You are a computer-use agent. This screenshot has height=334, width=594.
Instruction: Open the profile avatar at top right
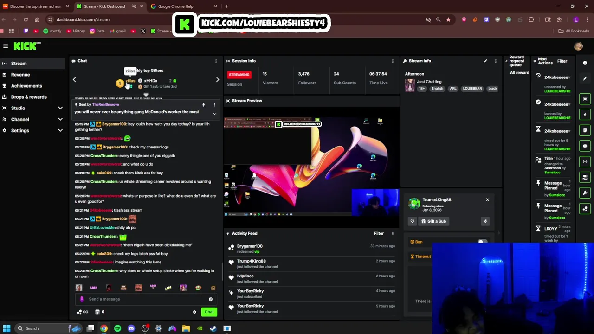tap(578, 46)
